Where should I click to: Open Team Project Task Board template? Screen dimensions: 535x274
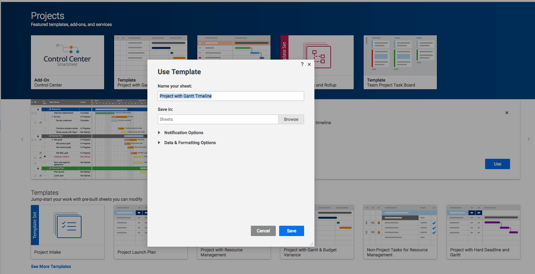400,62
